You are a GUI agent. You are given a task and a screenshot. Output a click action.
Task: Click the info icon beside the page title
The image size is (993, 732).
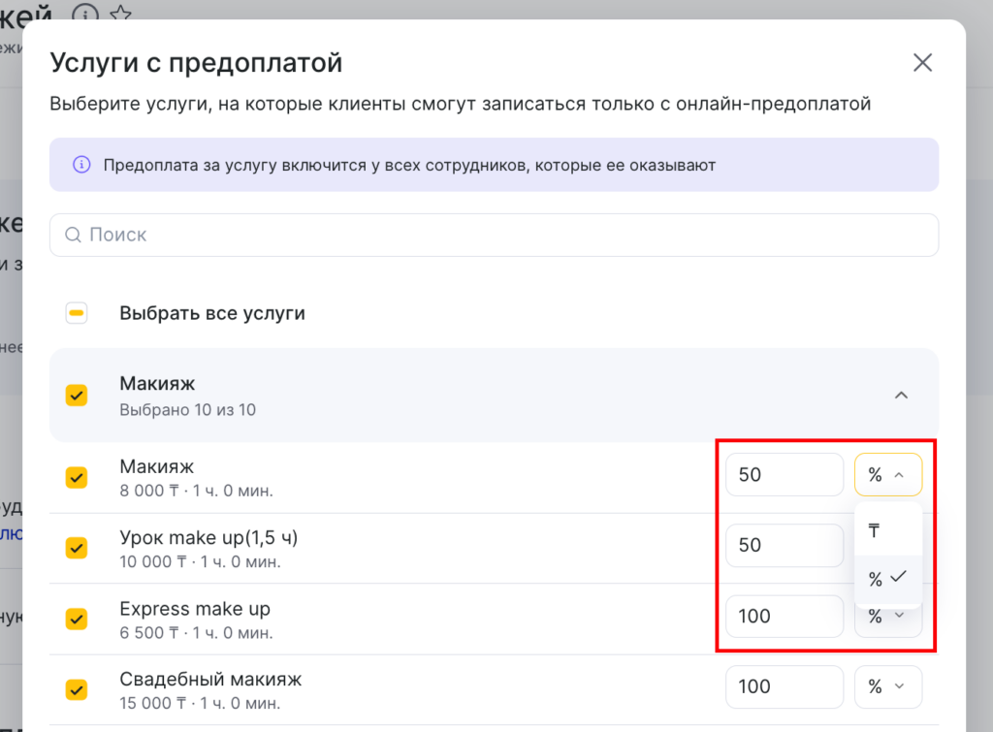[x=86, y=14]
